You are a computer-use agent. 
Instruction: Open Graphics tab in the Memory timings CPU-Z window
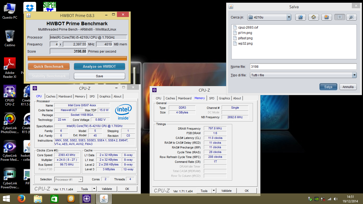point(225,98)
